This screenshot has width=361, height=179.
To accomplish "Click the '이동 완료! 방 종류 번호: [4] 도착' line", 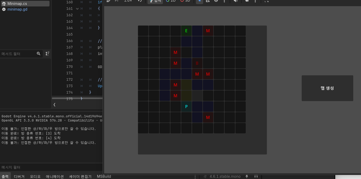I will 31,138.
